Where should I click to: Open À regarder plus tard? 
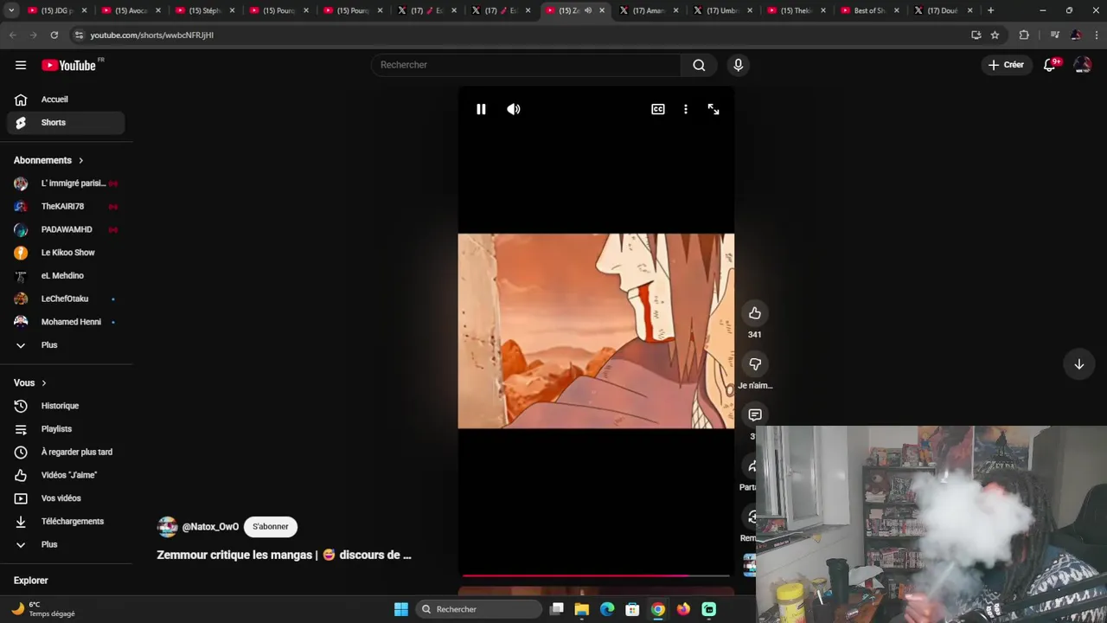(x=66, y=452)
